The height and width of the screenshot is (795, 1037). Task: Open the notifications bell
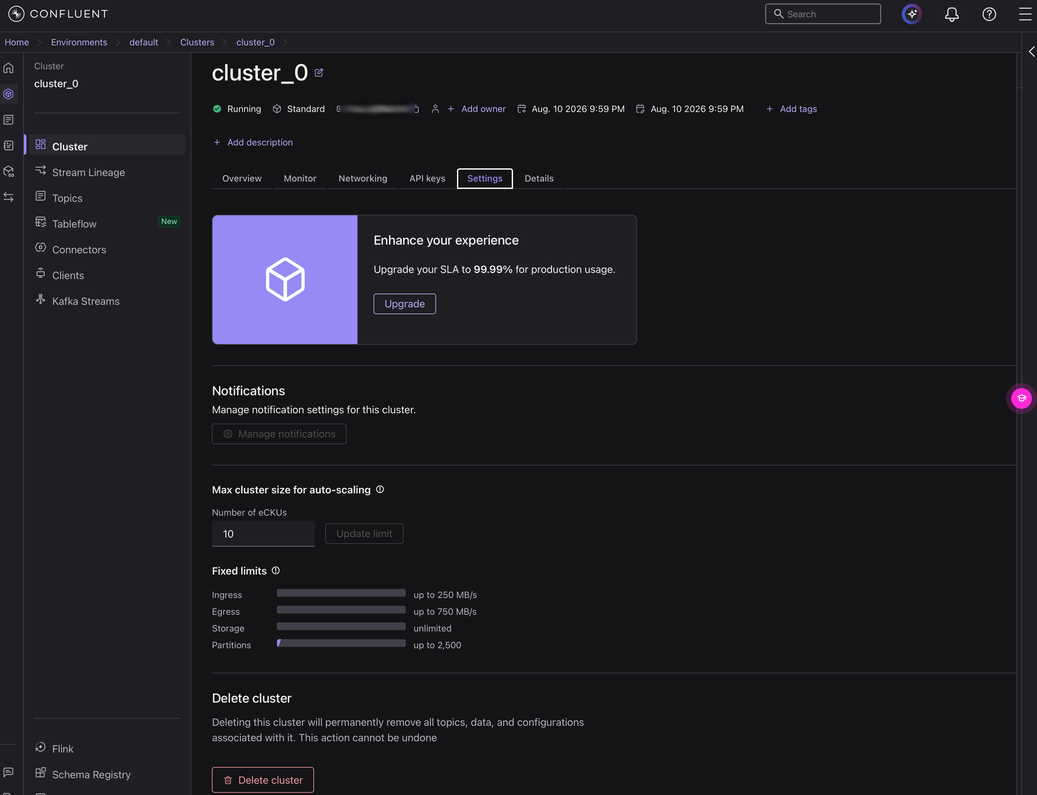tap(952, 14)
